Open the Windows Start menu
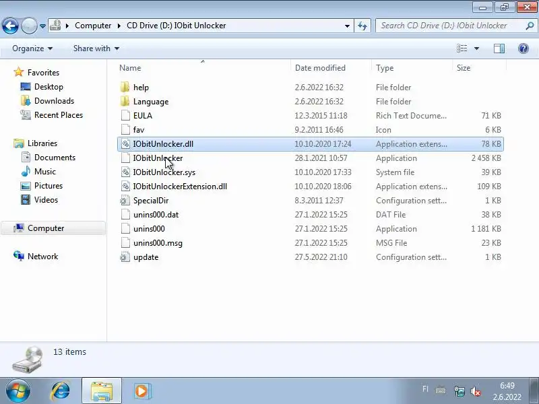539x404 pixels. [18, 391]
